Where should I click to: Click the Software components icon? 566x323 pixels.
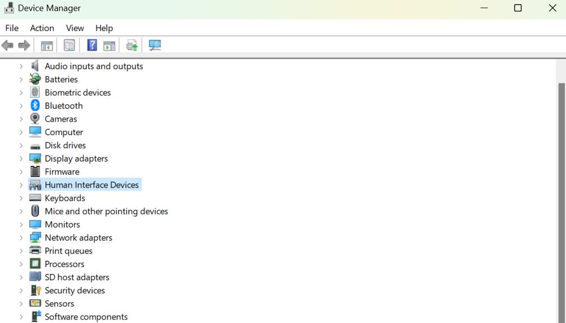36,316
